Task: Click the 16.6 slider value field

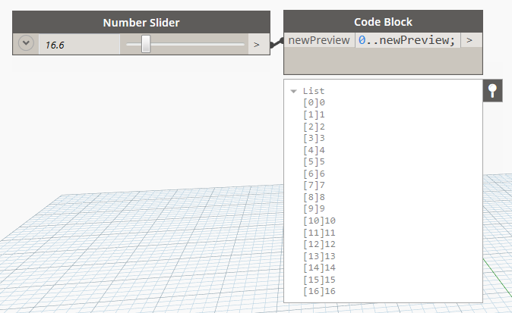Action: click(79, 45)
